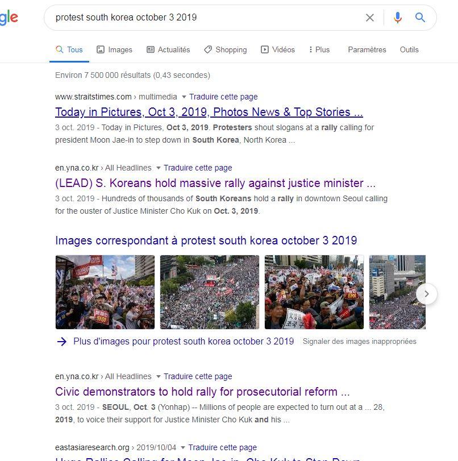This screenshot has height=461, width=458.
Task: Click Signaler des images inappropriées
Action: click(x=360, y=341)
